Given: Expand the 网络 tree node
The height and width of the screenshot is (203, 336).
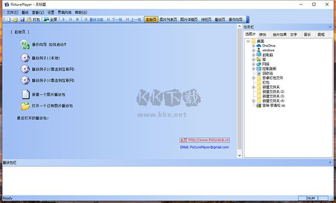Looking at the screenshot, I should (x=253, y=64).
